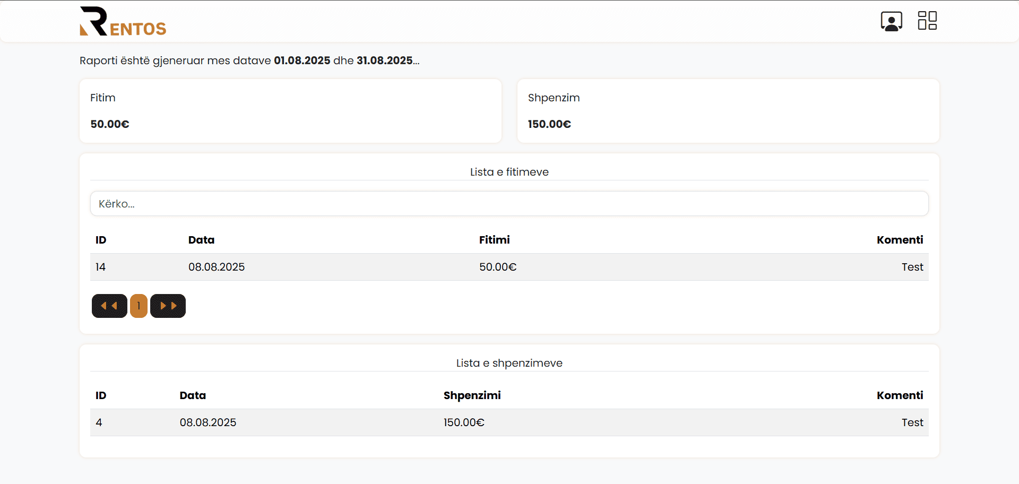Select the Shpenzim summary card

click(728, 111)
